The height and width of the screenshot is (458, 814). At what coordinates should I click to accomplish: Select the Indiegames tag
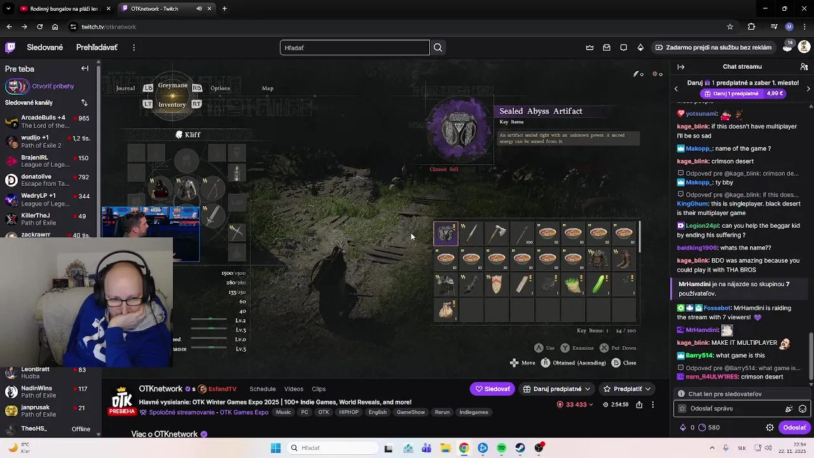tap(474, 412)
